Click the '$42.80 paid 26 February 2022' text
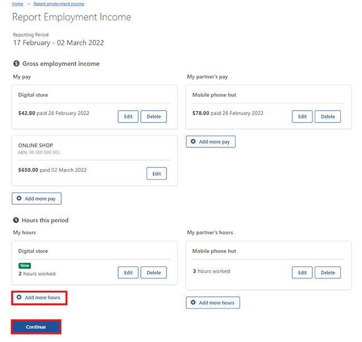This screenshot has width=362, height=342. point(54,113)
